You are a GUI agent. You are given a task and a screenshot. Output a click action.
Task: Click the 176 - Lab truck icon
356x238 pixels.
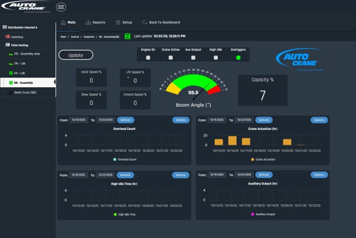coord(11,64)
